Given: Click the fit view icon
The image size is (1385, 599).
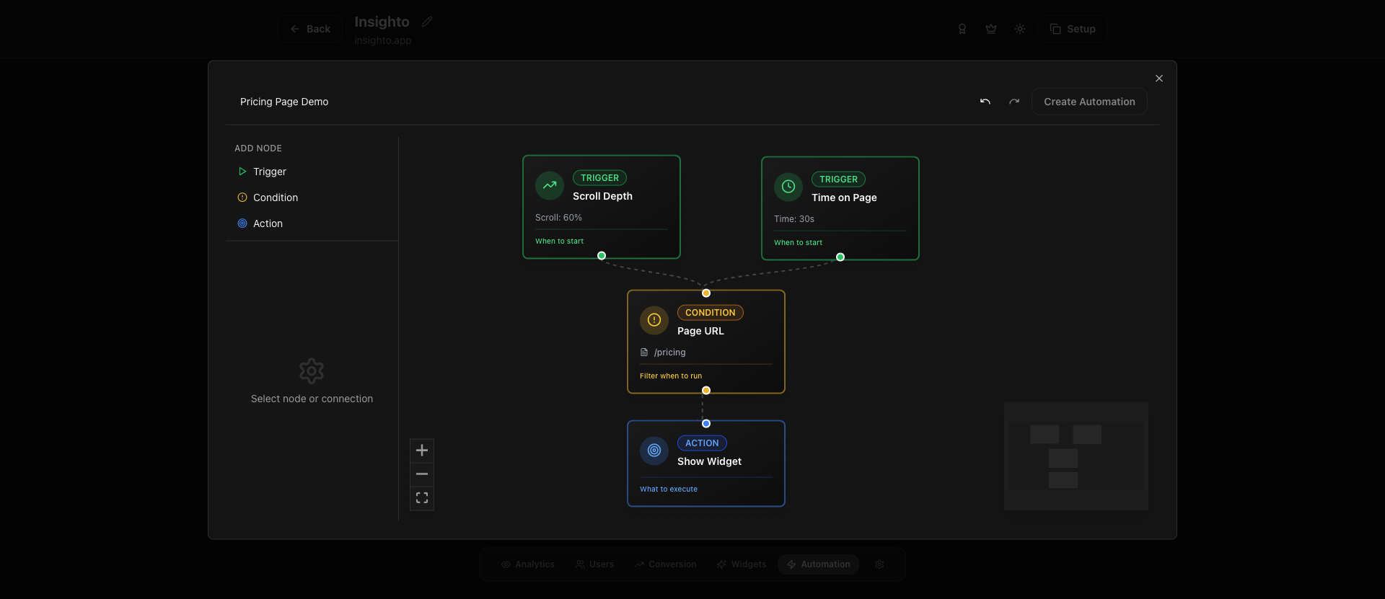Looking at the screenshot, I should (x=422, y=498).
